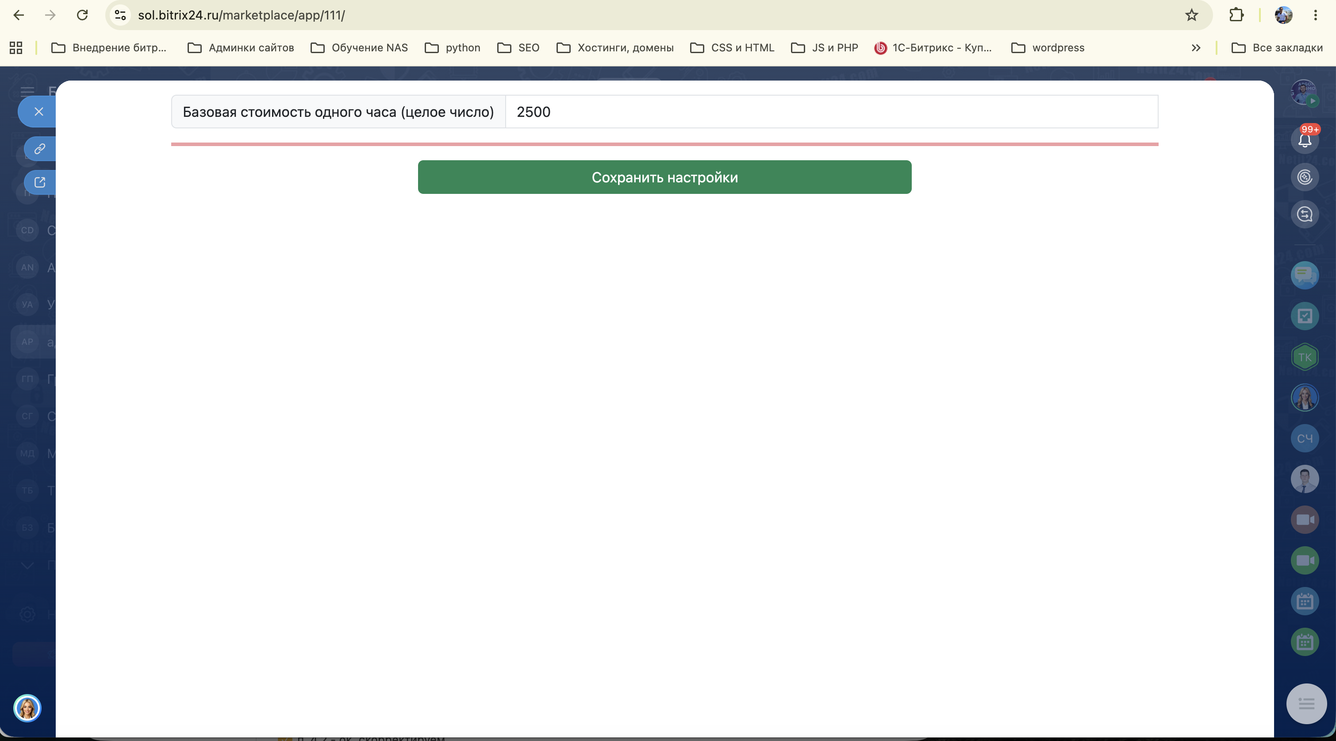1336x741 pixels.
Task: Click the round list button at bottom right
Action: tap(1306, 704)
